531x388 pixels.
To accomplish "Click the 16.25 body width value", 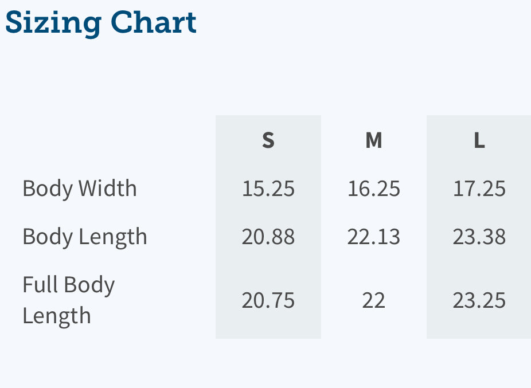I will pos(374,189).
